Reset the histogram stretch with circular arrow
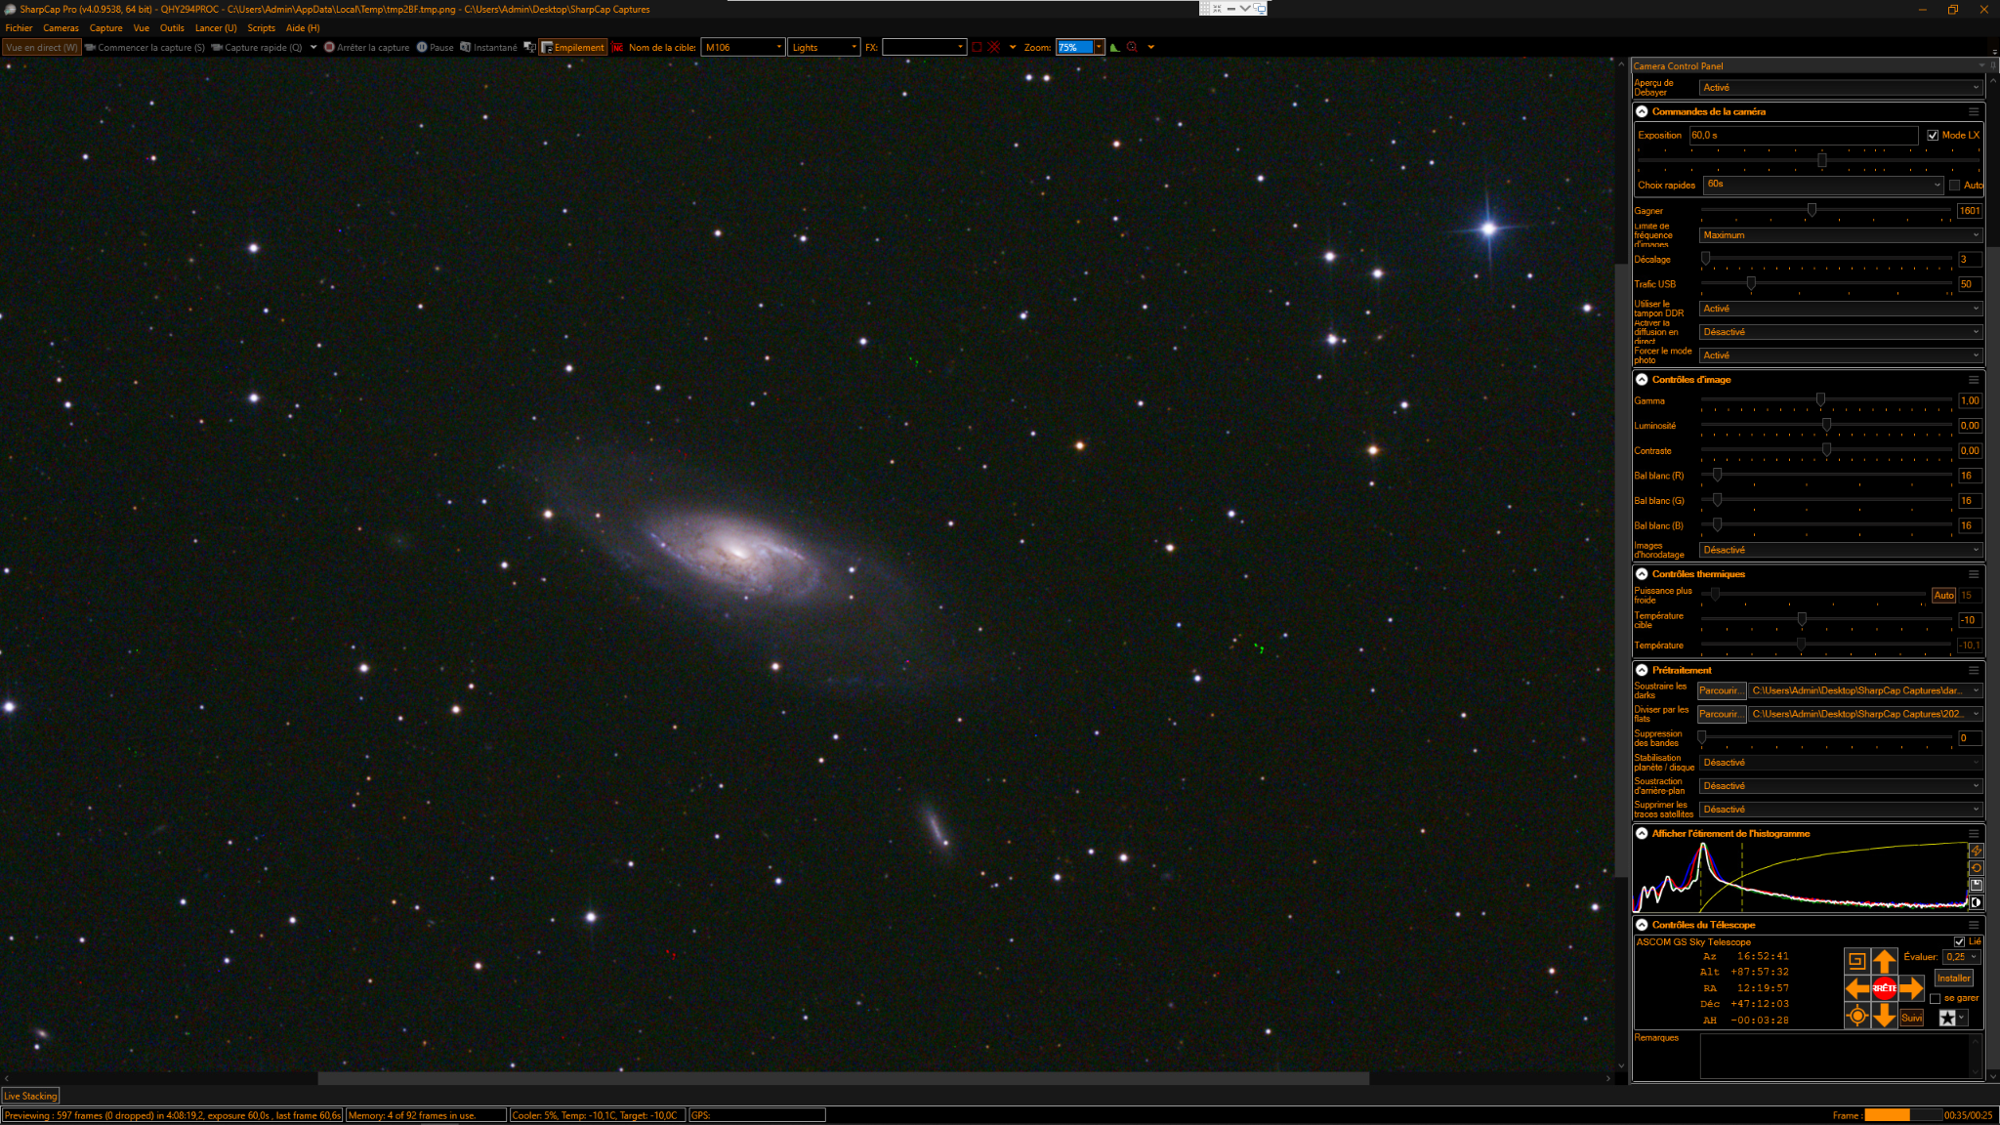Viewport: 2000px width, 1125px height. (x=1976, y=868)
